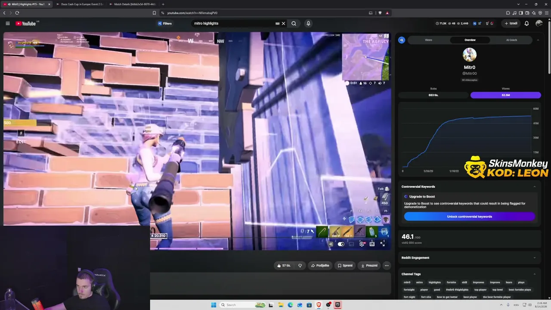Toggle subtitles in the video player
551x310 pixels.
351,244
